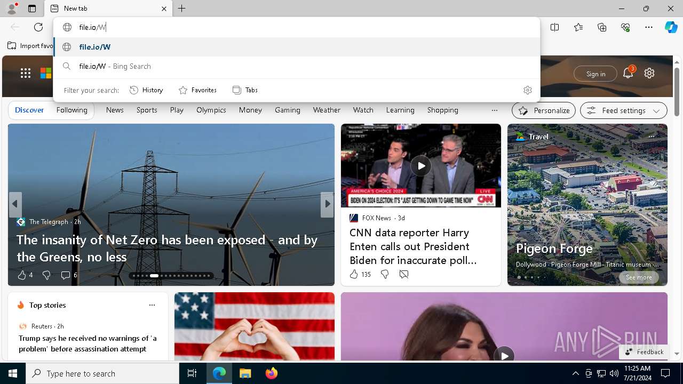Open Task View on taskbar
Image resolution: width=683 pixels, height=384 pixels.
click(192, 373)
